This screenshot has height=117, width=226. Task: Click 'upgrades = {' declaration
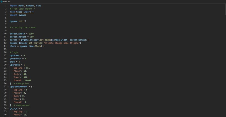[17, 65]
